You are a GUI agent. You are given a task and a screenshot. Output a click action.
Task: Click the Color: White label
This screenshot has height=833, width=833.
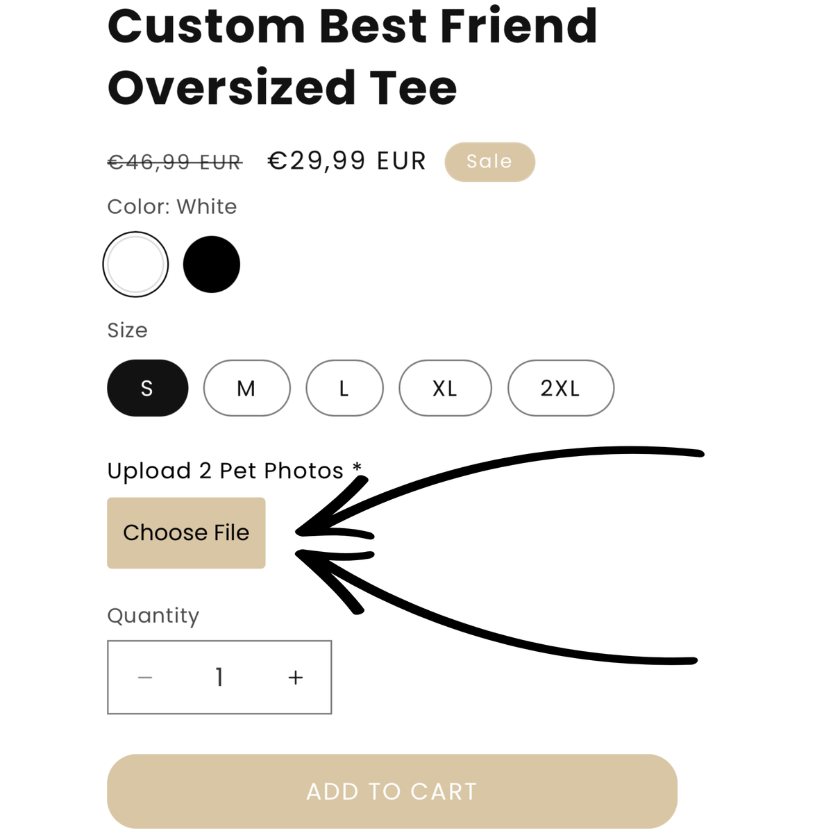click(x=172, y=207)
